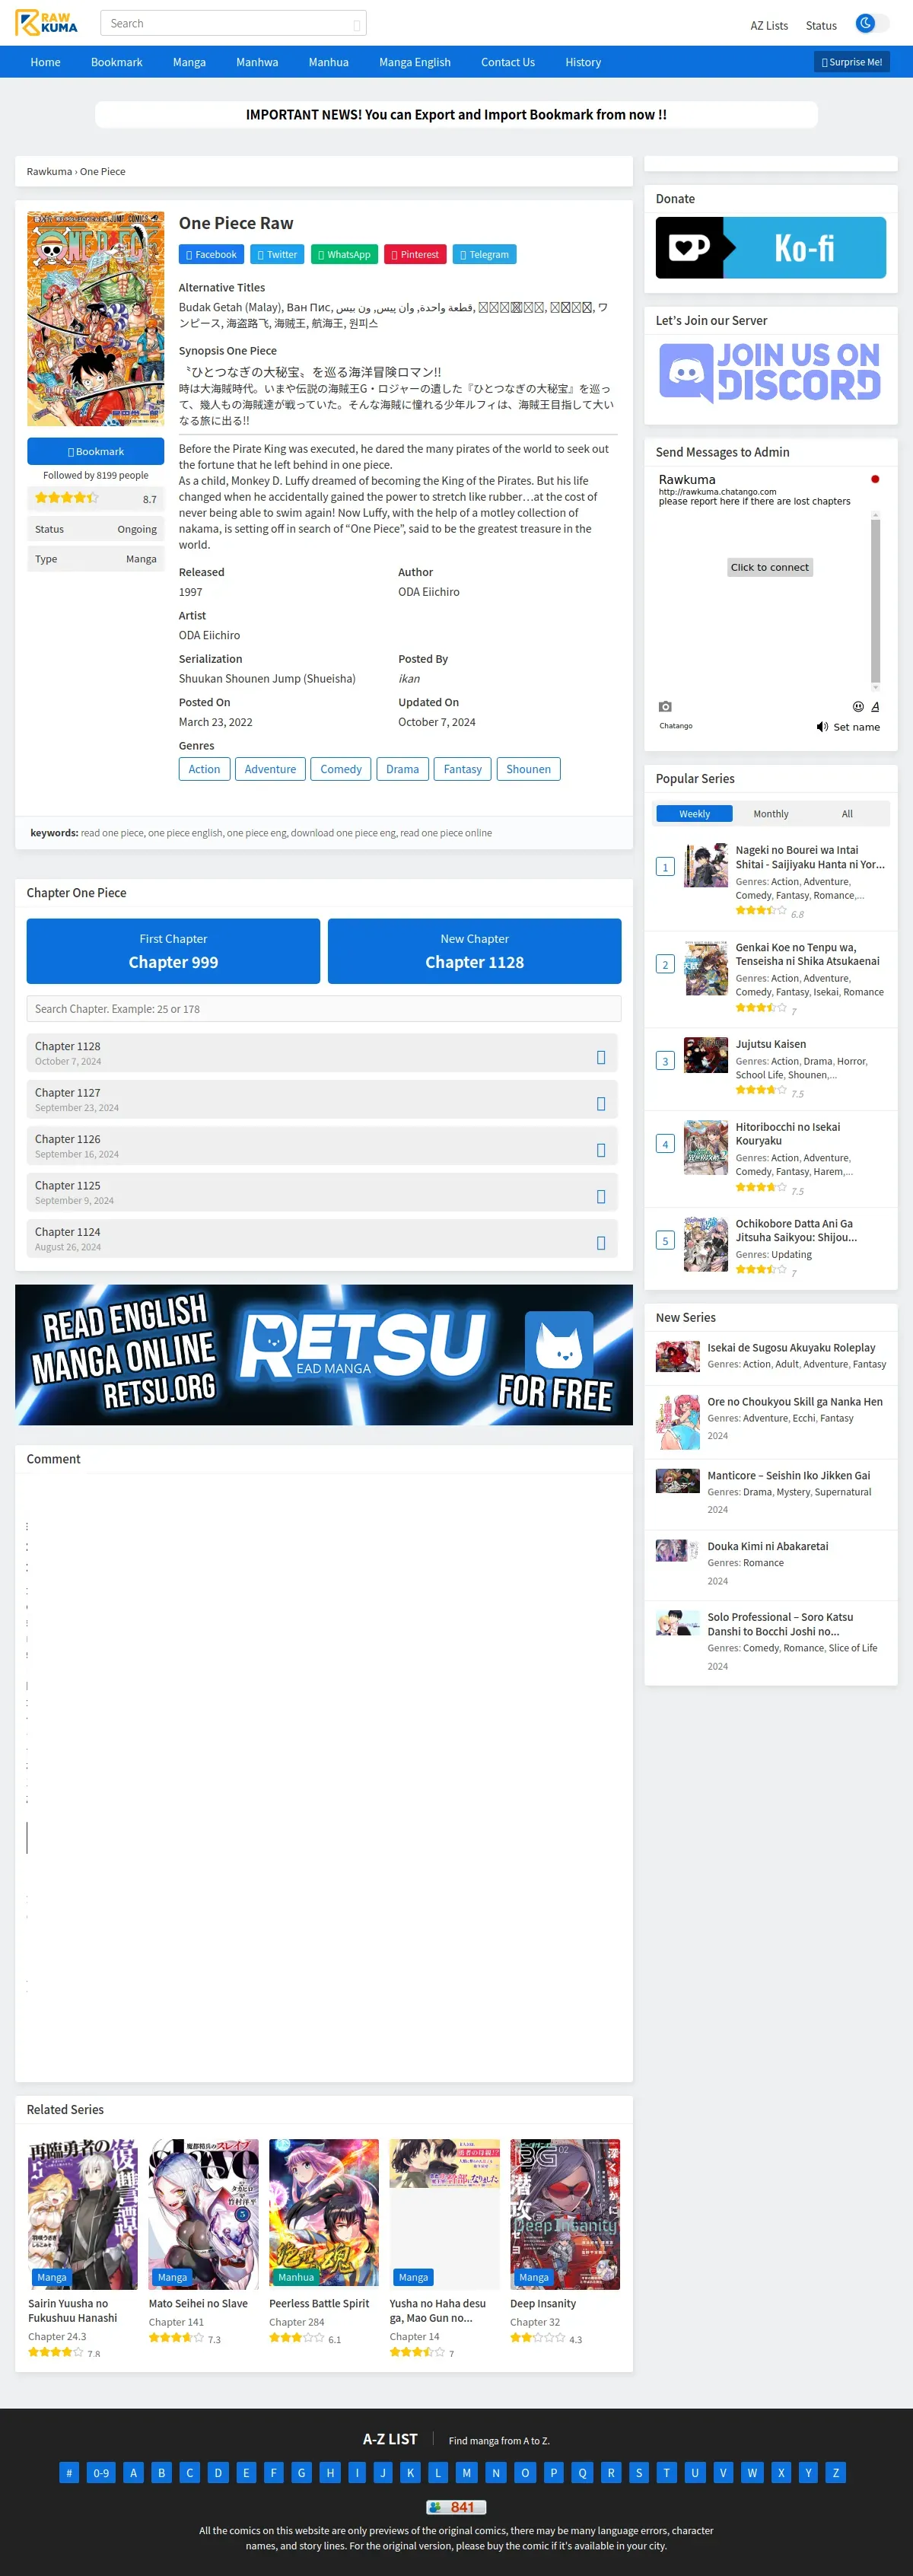The image size is (913, 2576).
Task: Open the Bookmark menu item
Action: [116, 62]
